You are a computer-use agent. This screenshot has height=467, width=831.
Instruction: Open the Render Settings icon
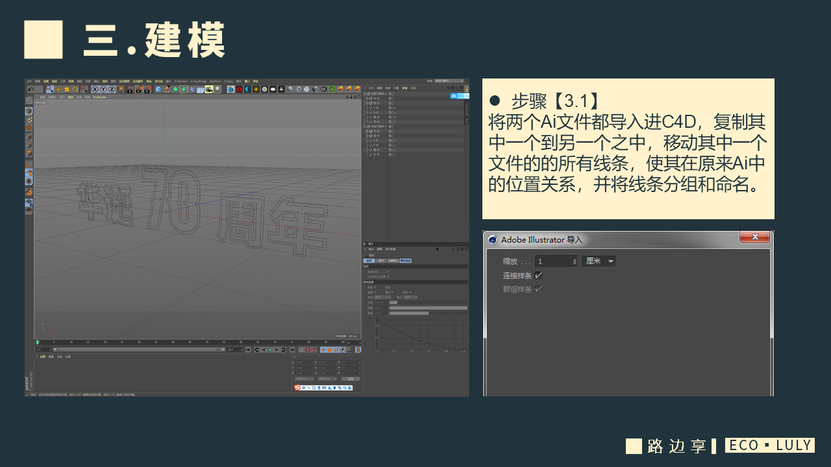[147, 90]
